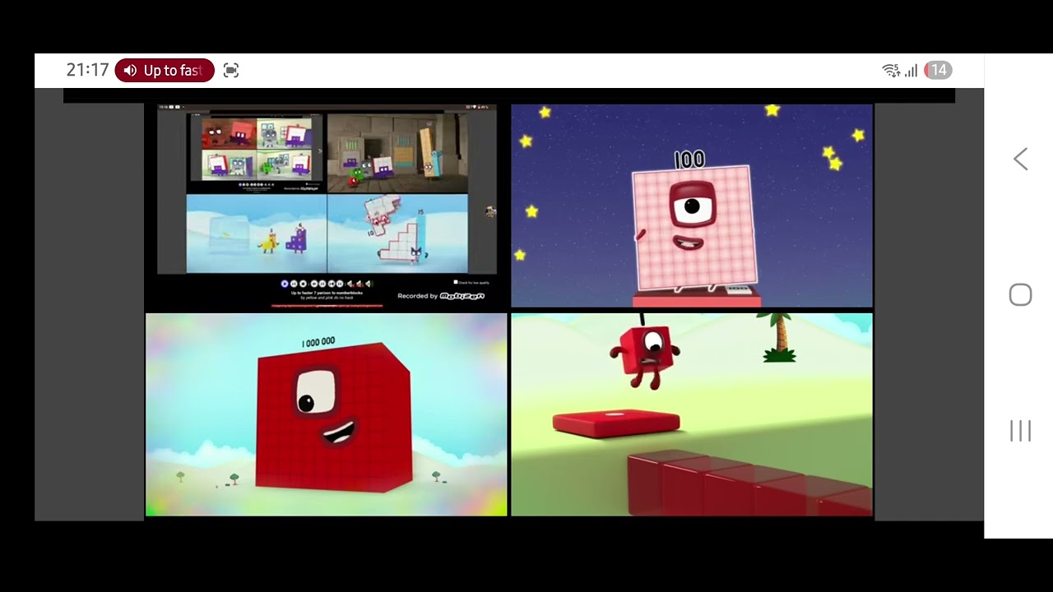Tap the small round avatar beside nested recording
The height and width of the screenshot is (592, 1053).
pyautogui.click(x=491, y=212)
